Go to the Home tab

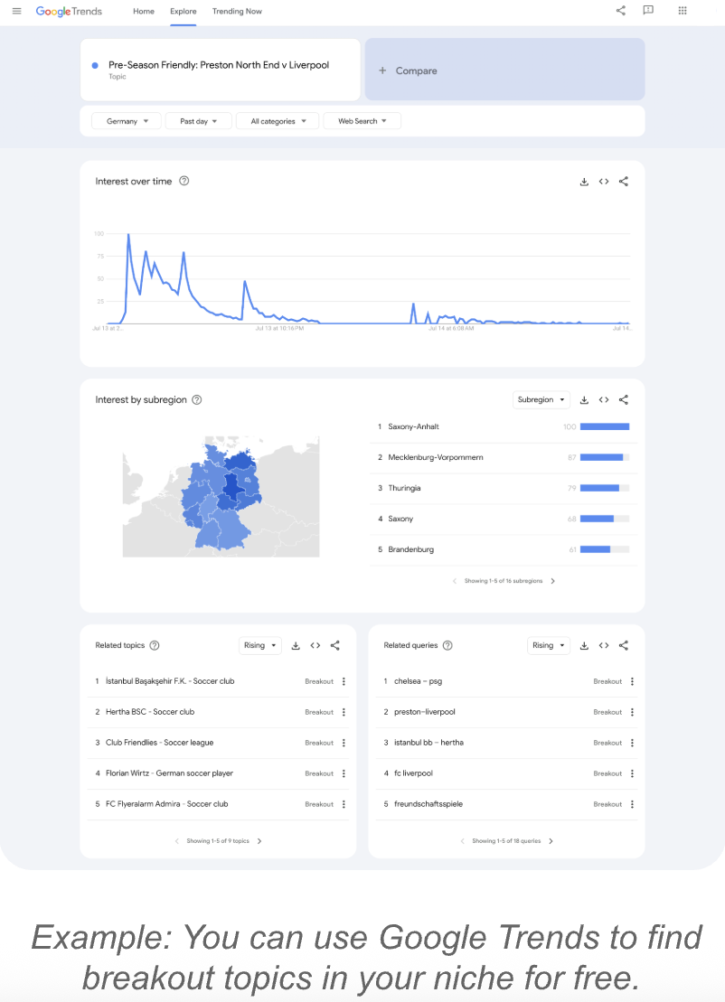143,12
